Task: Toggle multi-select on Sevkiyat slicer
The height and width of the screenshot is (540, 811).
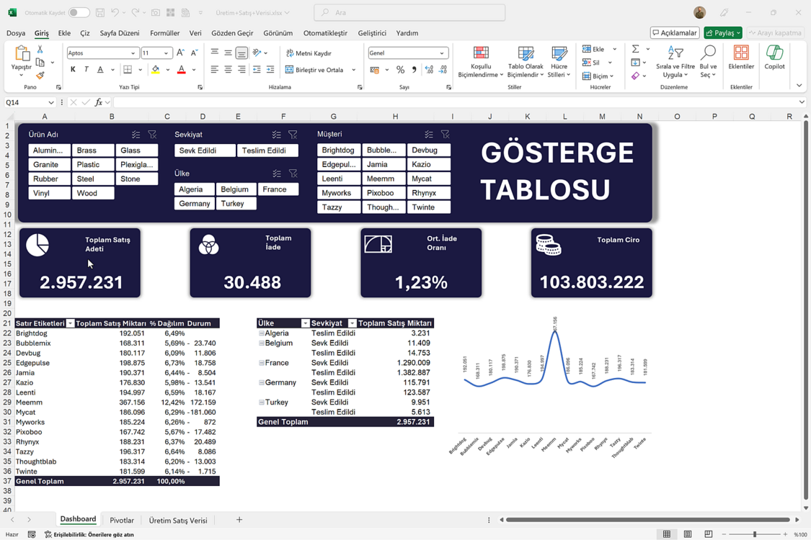Action: pyautogui.click(x=277, y=135)
